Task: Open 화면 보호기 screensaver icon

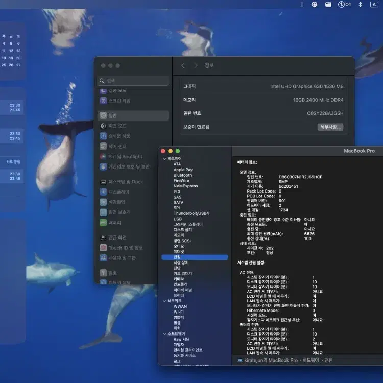Action: pos(103,212)
